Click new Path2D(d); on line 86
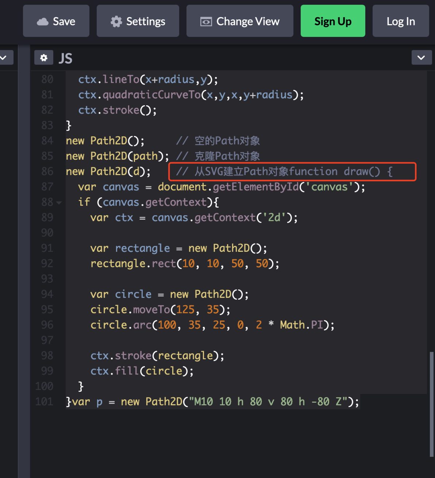Viewport: 435px width, 478px height. (x=108, y=171)
